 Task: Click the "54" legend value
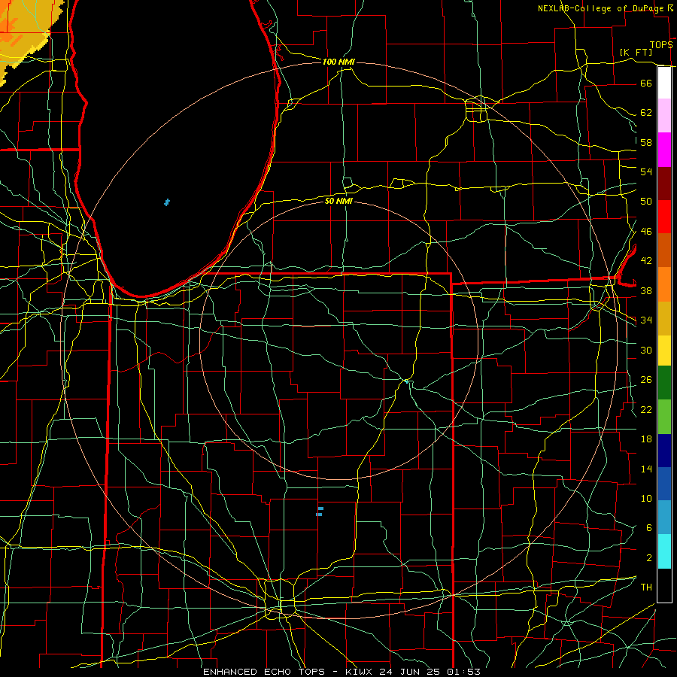point(646,172)
